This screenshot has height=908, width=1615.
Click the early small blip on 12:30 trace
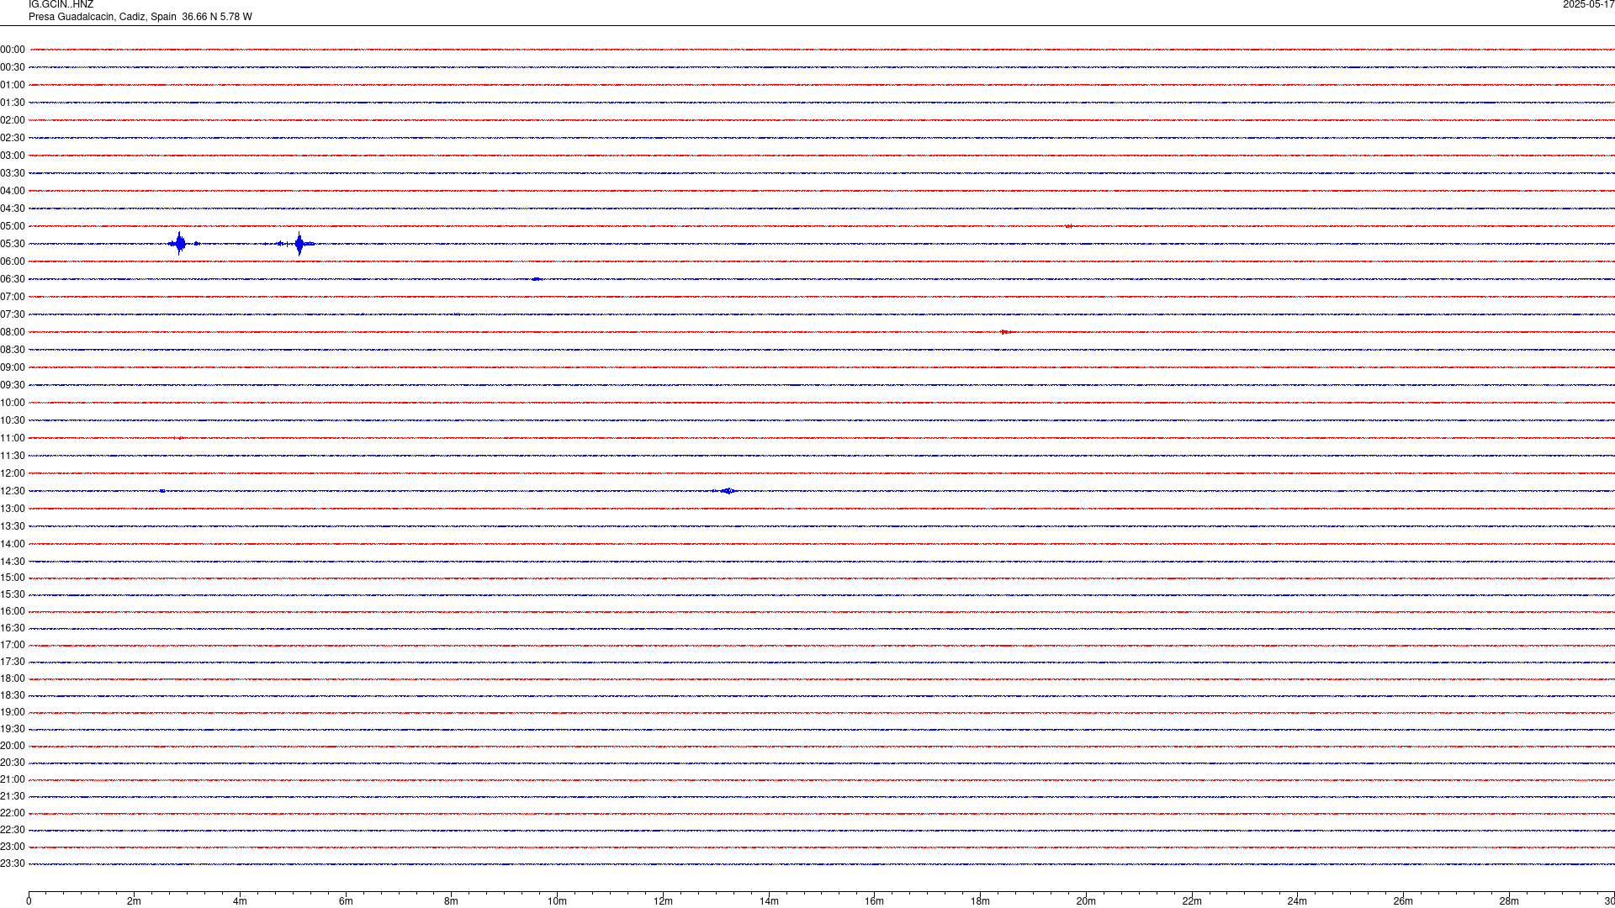point(162,491)
